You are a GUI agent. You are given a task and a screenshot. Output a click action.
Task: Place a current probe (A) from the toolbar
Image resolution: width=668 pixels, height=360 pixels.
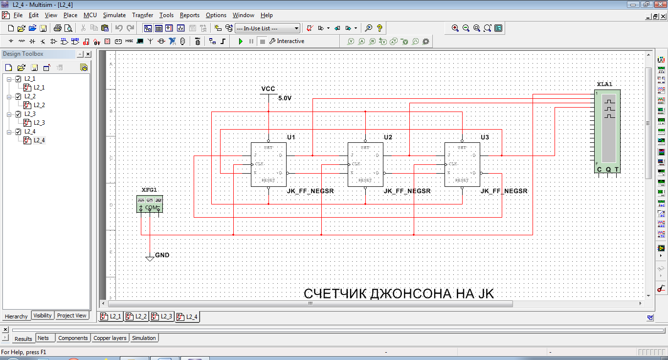coord(362,42)
